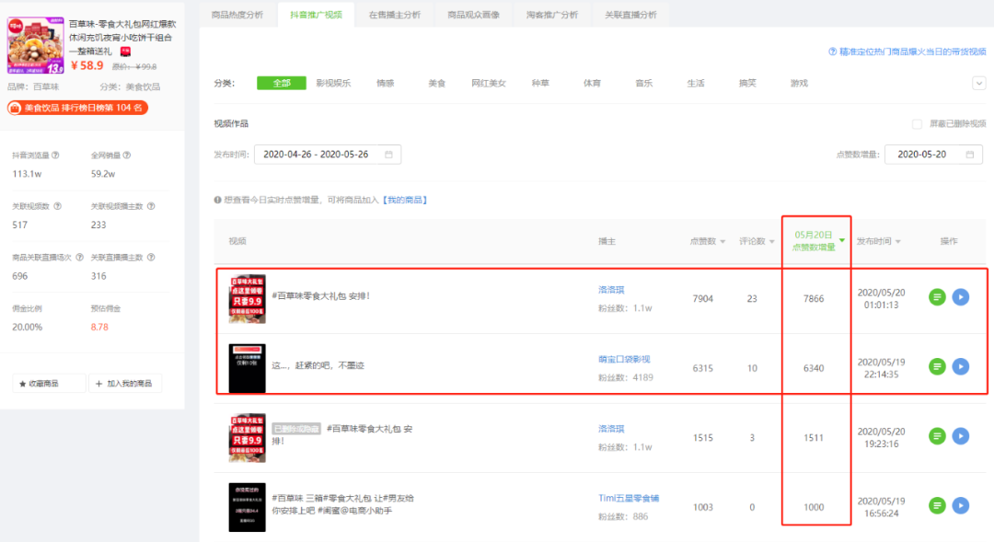This screenshot has height=542, width=994.
Task: Click the shop icon in ranking badge
Action: coord(15,108)
